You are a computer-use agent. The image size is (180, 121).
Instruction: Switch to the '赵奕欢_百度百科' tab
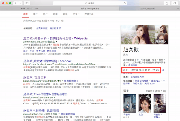(x=148, y=8)
